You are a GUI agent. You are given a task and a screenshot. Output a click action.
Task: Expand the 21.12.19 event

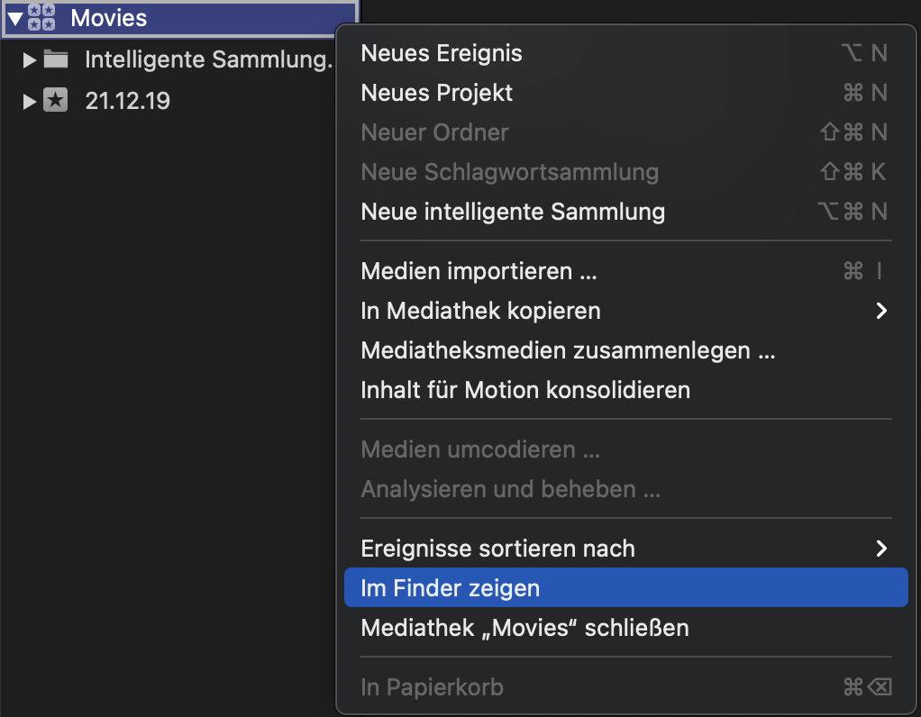click(30, 101)
